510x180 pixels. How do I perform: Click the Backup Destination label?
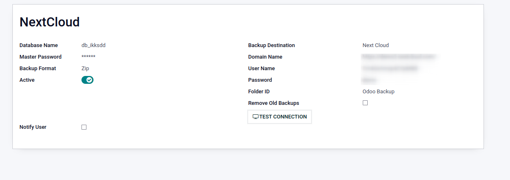click(x=271, y=45)
